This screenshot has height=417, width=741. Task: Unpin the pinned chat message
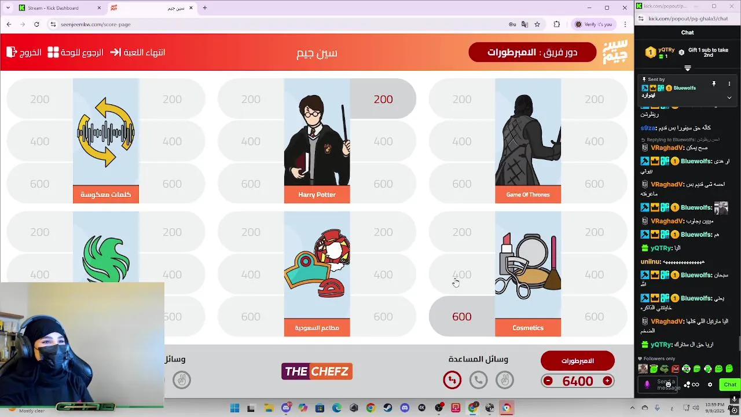(x=714, y=84)
